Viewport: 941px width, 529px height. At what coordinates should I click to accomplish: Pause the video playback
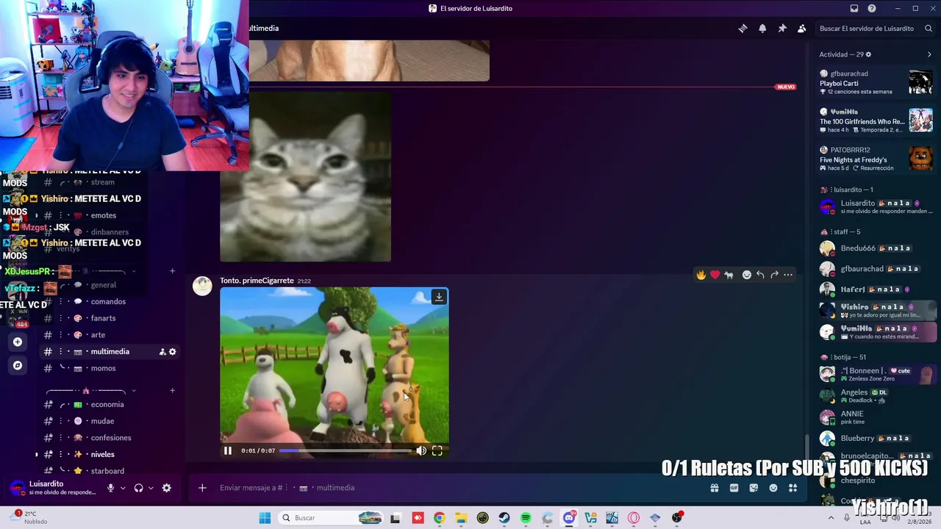[228, 450]
